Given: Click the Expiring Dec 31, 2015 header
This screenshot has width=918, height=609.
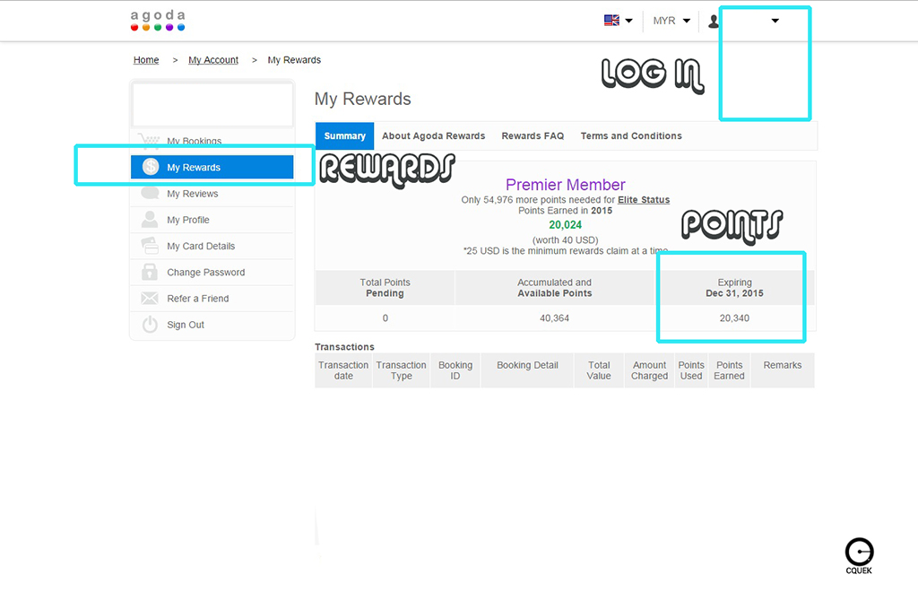Looking at the screenshot, I should tap(734, 288).
